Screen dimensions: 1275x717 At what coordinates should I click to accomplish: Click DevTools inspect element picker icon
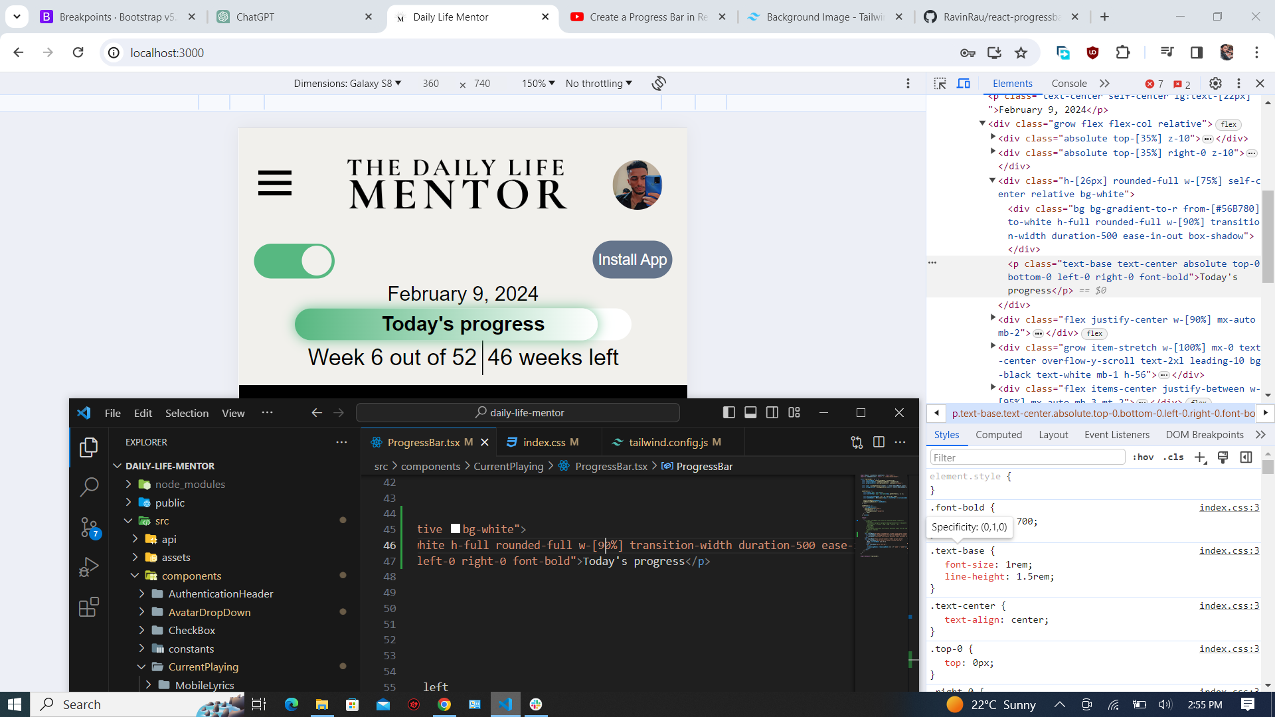tap(940, 84)
